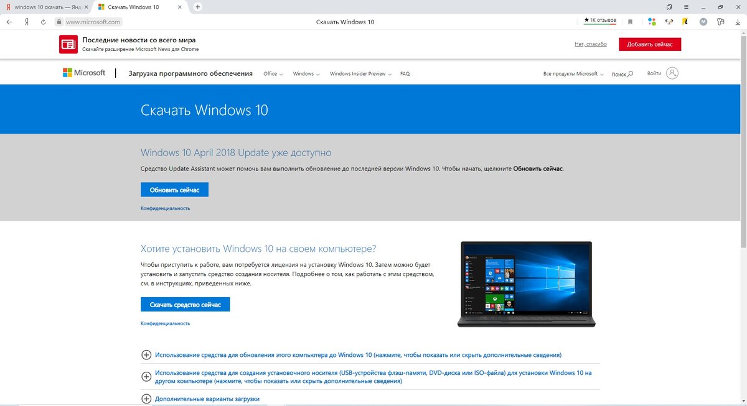Click the search magnifier icon next to Поиск
Screen dimensions: 747x406
tap(630, 74)
